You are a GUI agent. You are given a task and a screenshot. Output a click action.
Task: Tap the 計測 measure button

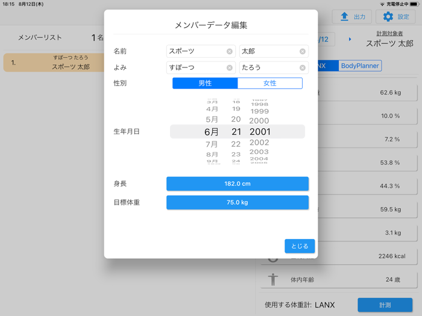[385, 305]
